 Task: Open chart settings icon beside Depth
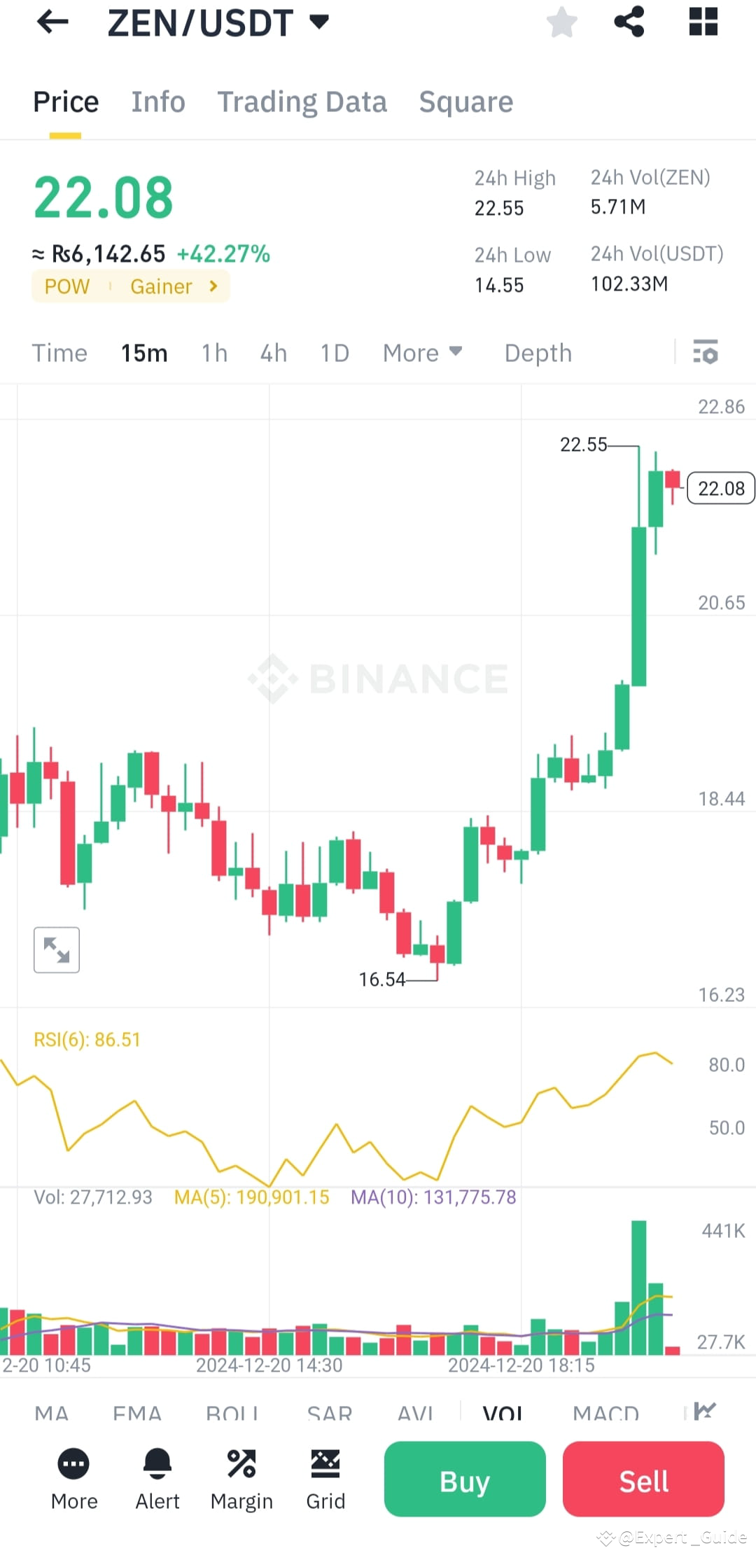tap(706, 354)
